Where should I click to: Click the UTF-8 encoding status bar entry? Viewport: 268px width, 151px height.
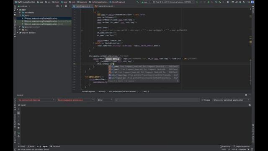point(234,149)
